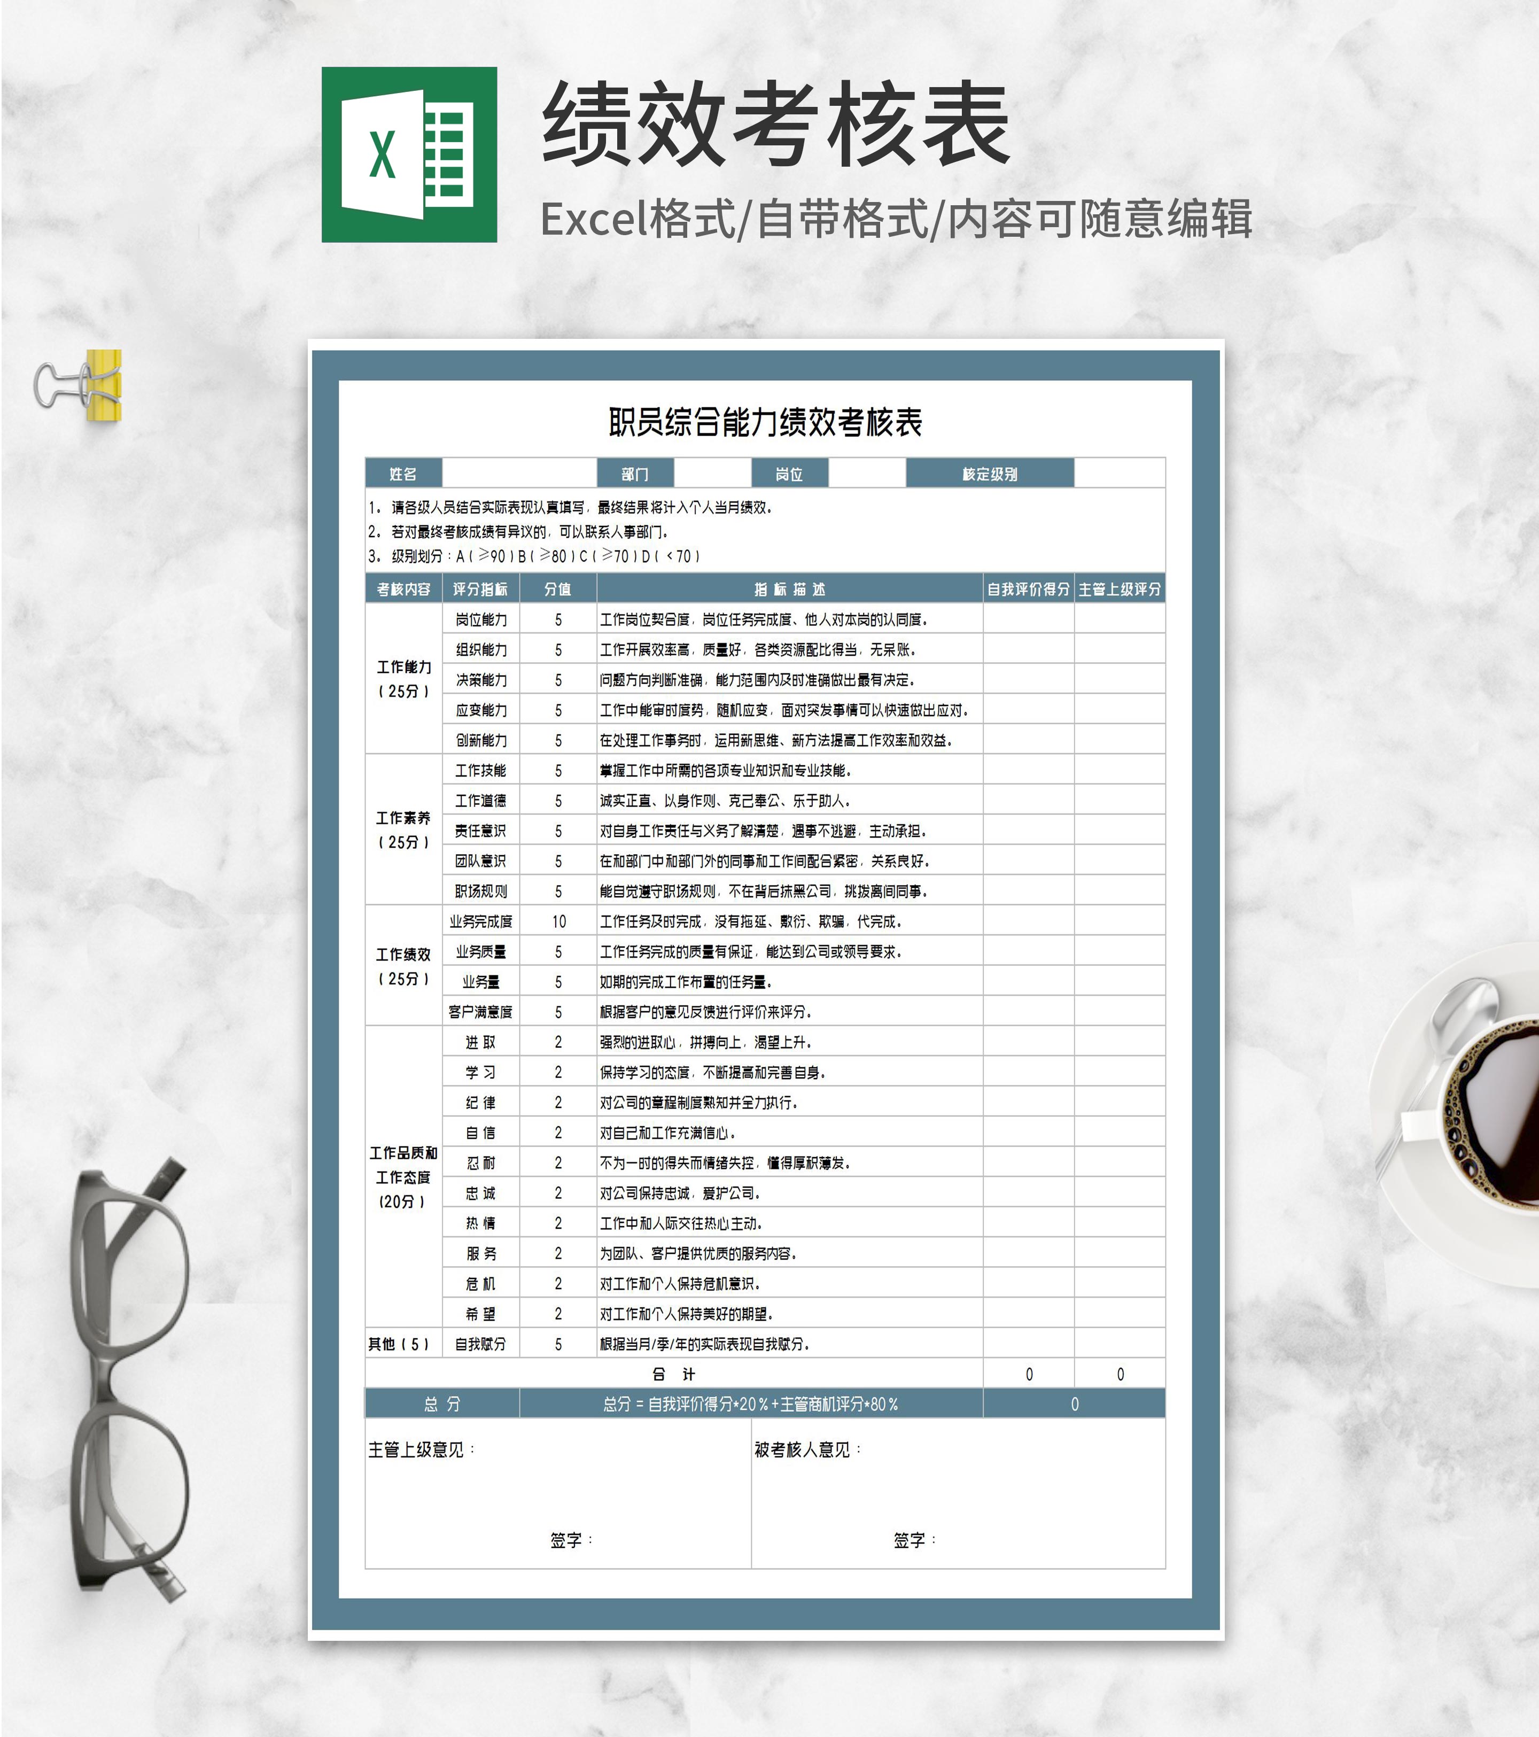Click the empty field next to 姓名

pos(519,474)
